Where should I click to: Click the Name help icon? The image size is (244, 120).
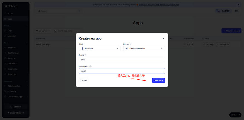click(x=85, y=55)
